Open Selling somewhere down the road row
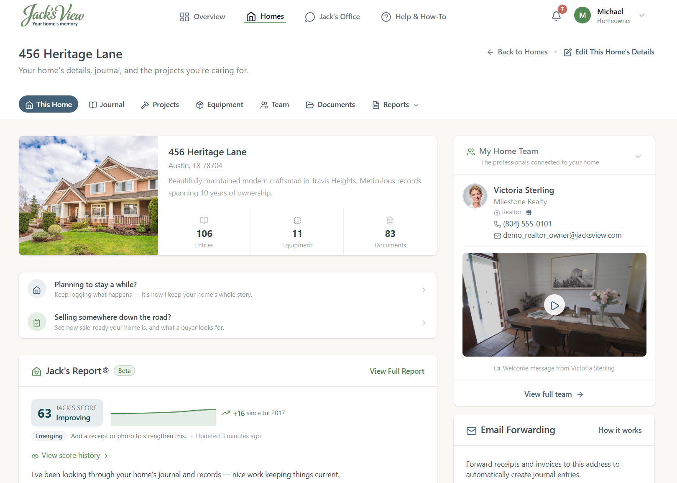This screenshot has height=483, width=677. (x=228, y=322)
